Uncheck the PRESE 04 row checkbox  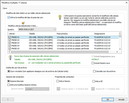(x=10, y=46)
